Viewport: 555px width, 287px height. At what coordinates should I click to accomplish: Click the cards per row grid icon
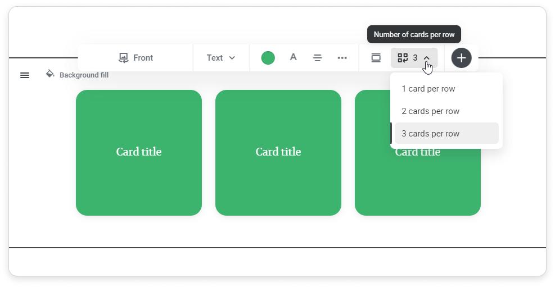coord(403,58)
